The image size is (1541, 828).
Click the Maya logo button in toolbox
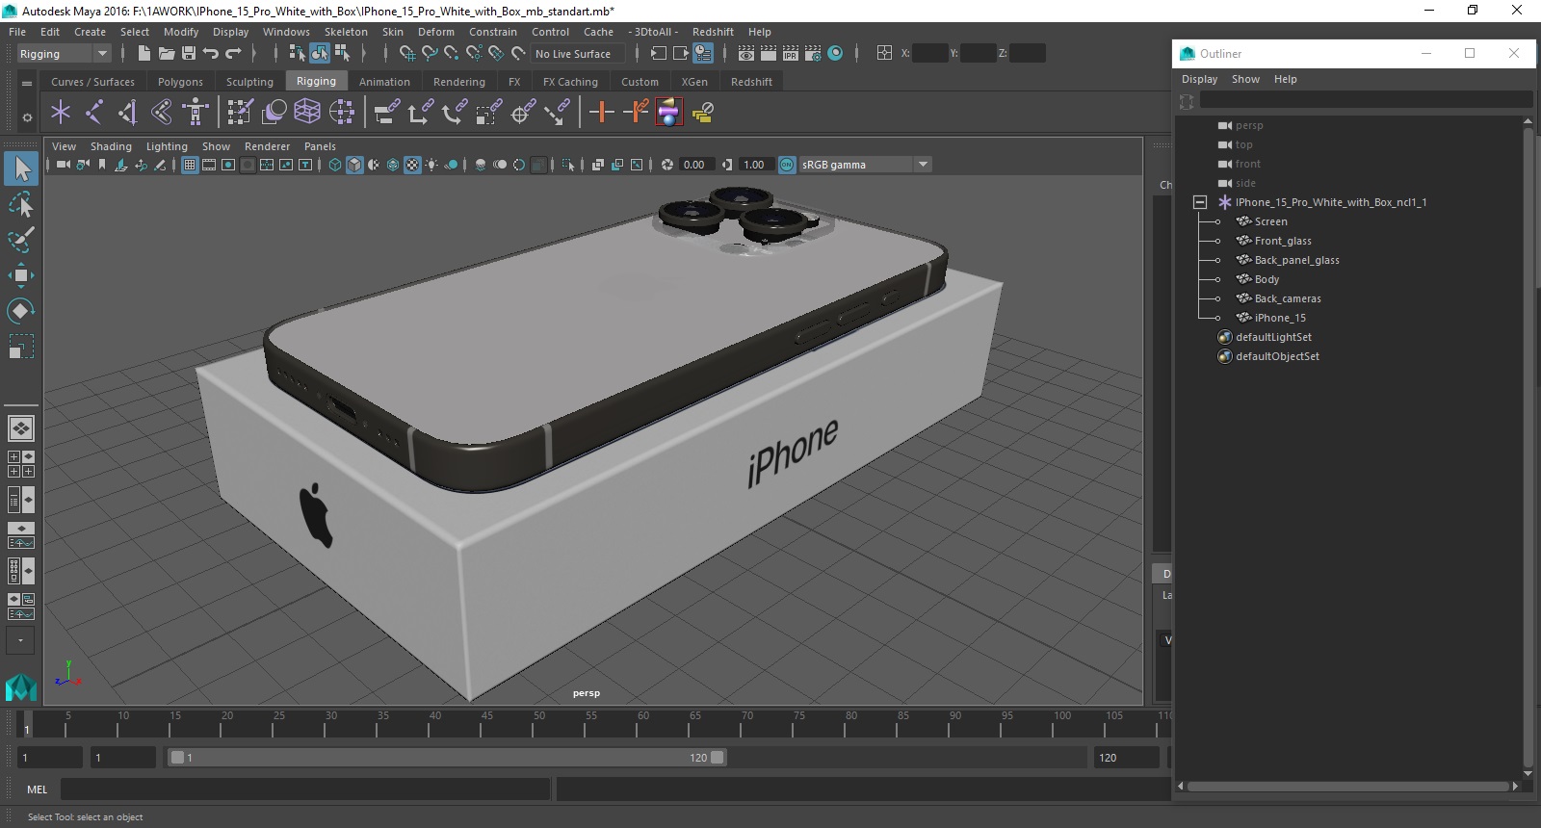point(20,686)
